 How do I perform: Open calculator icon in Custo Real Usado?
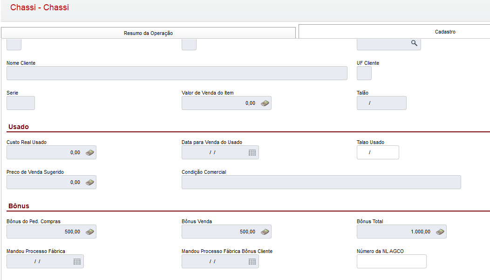(x=90, y=152)
